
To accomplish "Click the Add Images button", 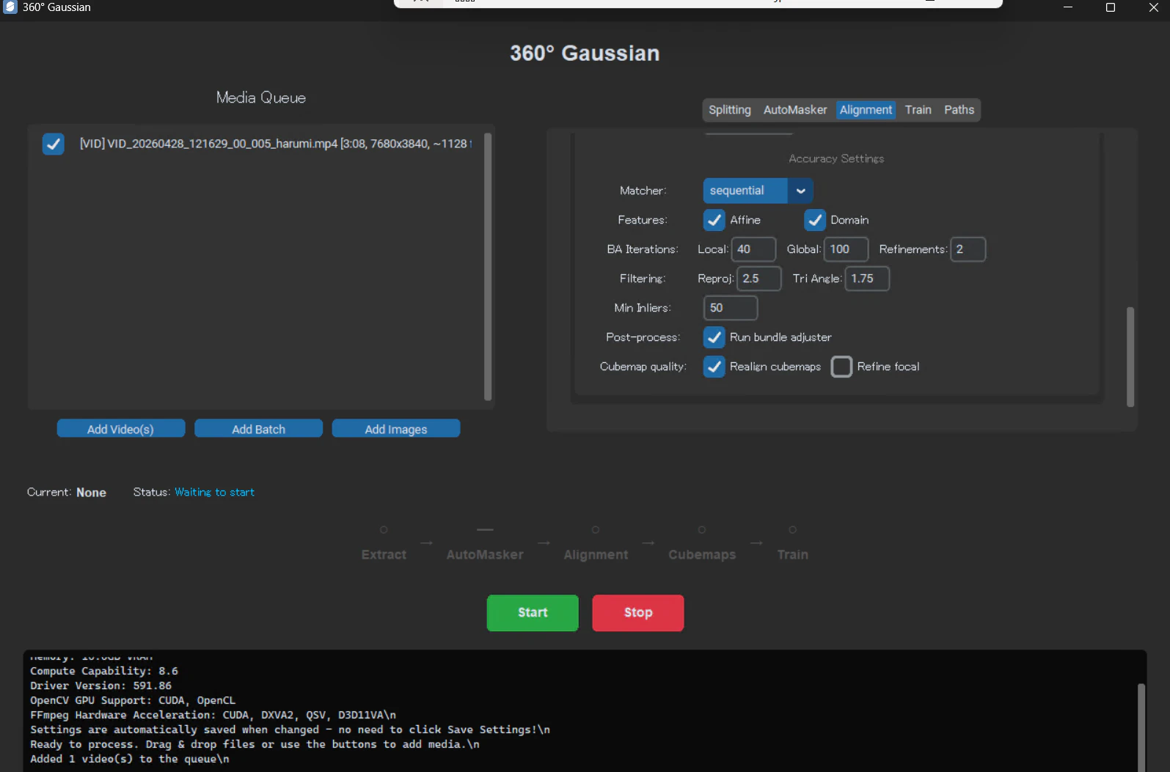I will (396, 429).
